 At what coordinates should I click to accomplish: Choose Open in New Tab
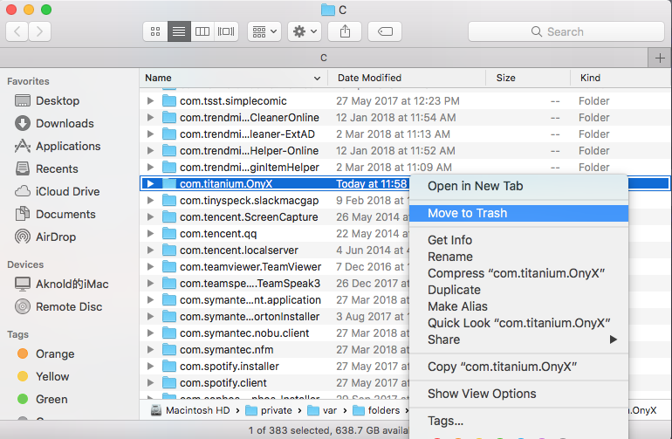(518, 186)
